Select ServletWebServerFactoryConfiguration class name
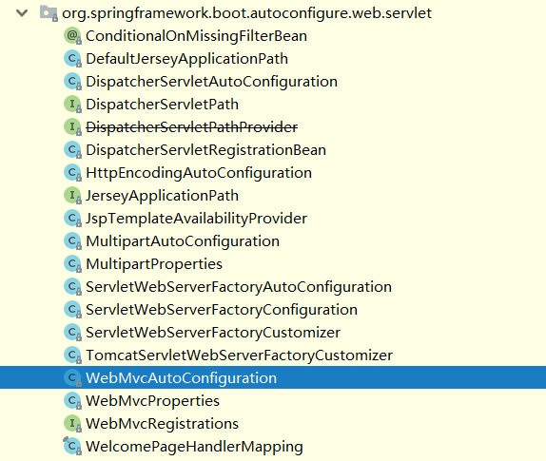Image resolution: width=546 pixels, height=461 pixels. pyautogui.click(x=222, y=310)
